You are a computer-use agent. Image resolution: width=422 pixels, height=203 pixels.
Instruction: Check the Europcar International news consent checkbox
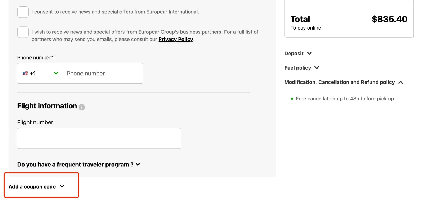pos(23,12)
